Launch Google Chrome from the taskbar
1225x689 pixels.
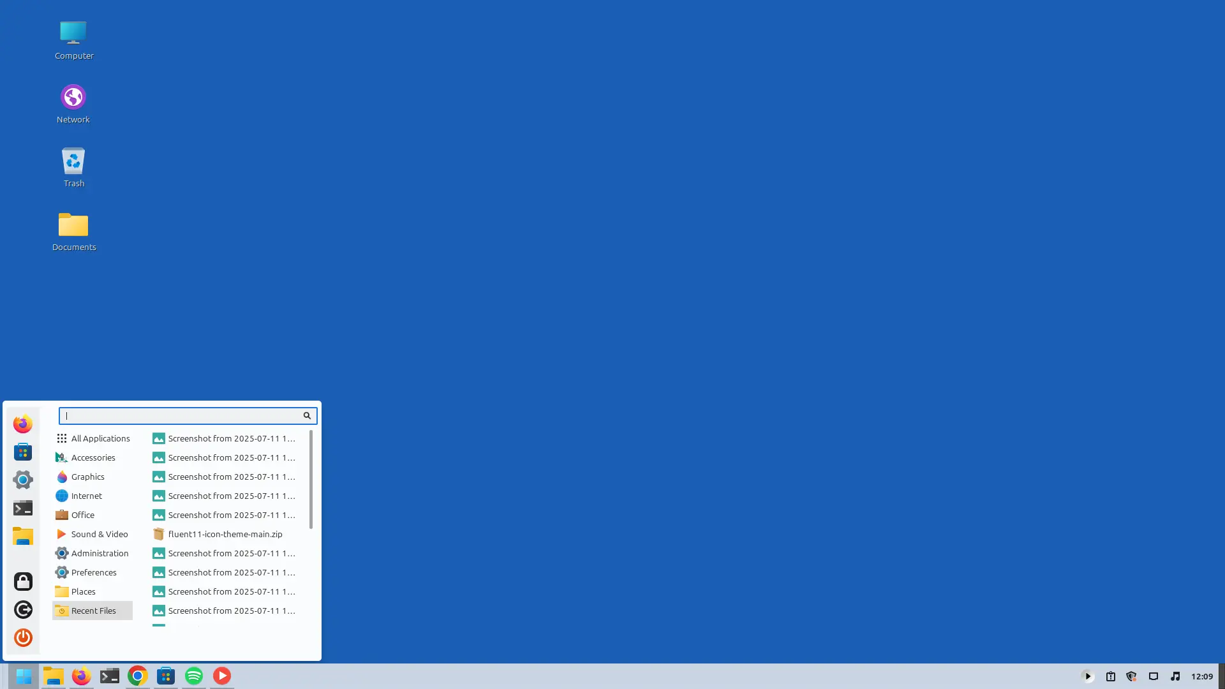point(138,676)
